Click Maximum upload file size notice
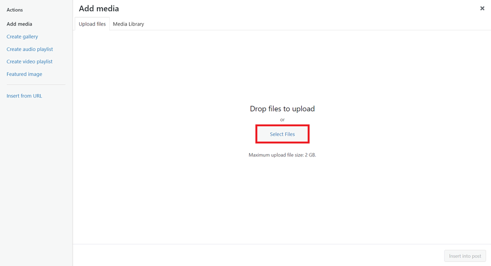491x266 pixels. tap(282, 155)
